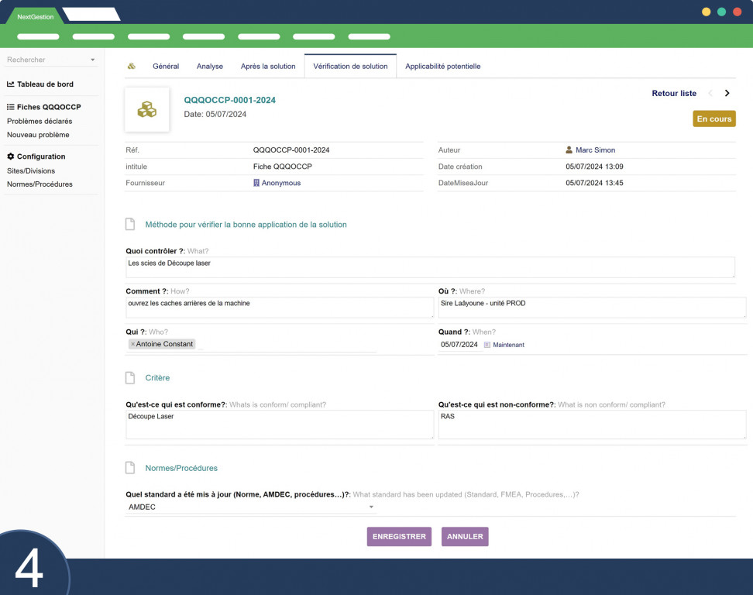This screenshot has height=595, width=753.
Task: Click the Quoi contrôler text field
Action: [x=430, y=267]
